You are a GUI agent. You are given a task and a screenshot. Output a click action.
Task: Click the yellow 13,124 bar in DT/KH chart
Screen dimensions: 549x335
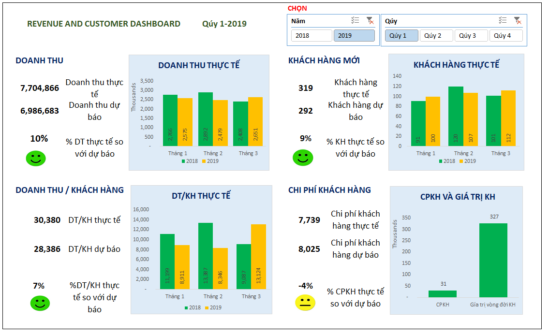pos(258,257)
